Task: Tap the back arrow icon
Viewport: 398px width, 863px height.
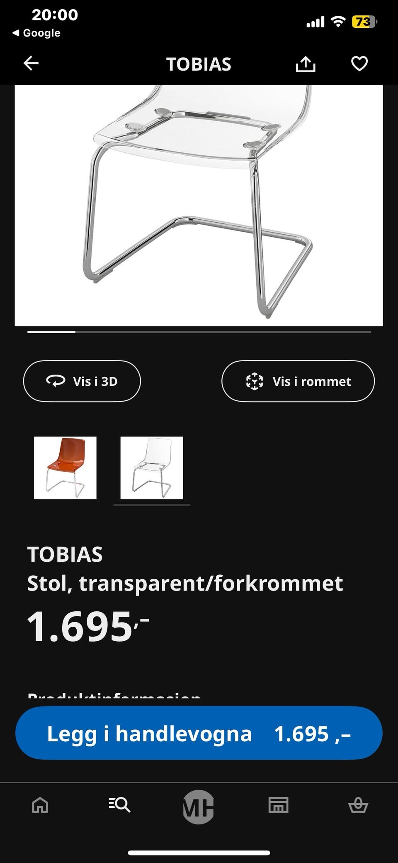Action: pos(31,64)
